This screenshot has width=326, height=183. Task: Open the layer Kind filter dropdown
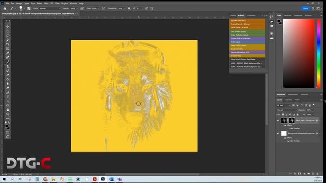tap(284, 105)
